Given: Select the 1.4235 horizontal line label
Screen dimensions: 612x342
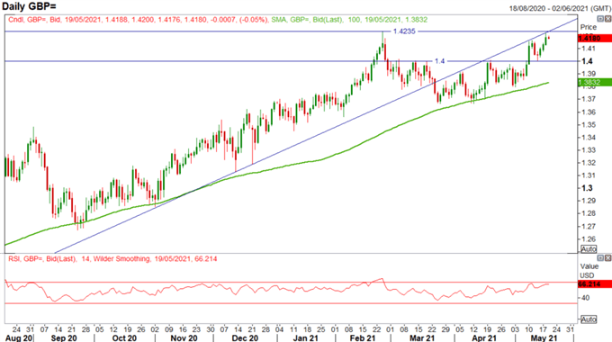Looking at the screenshot, I should [404, 31].
